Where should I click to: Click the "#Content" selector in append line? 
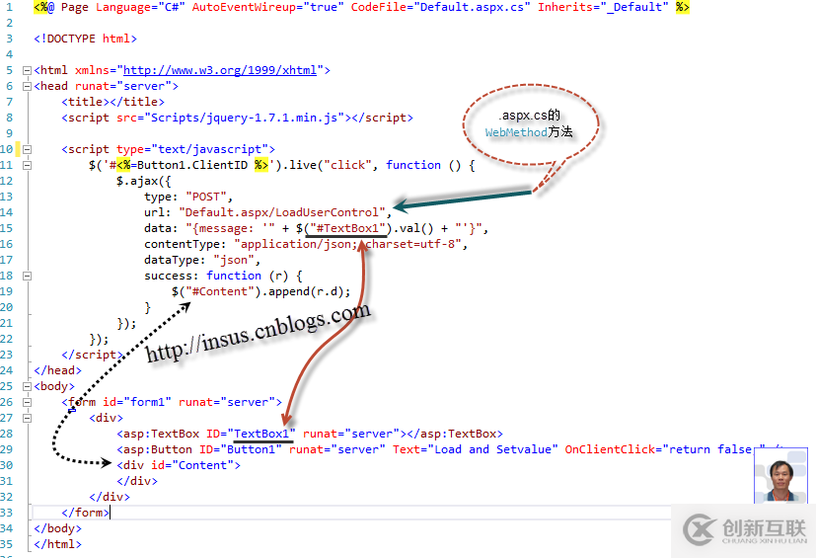pos(220,291)
